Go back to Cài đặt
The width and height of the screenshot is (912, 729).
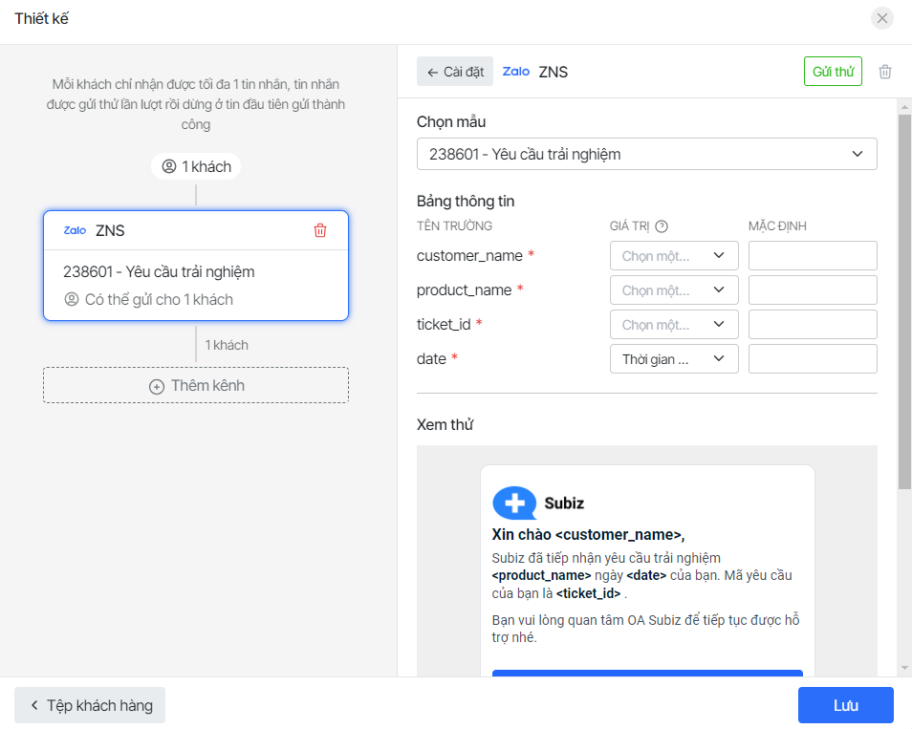point(455,72)
